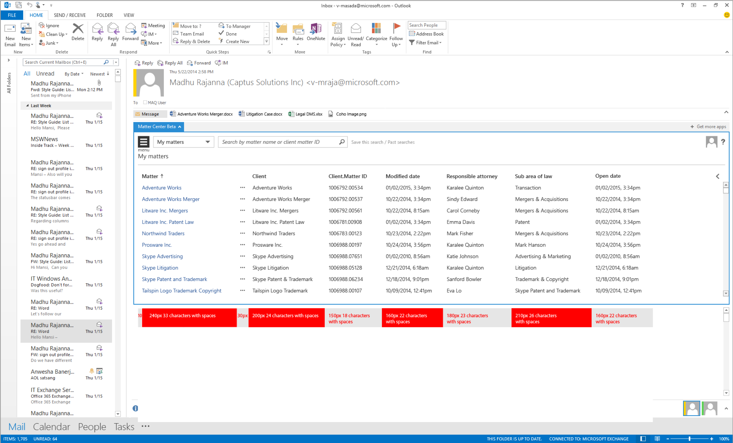The height and width of the screenshot is (443, 733).
Task: Open the Move messages tool
Action: pos(282,35)
